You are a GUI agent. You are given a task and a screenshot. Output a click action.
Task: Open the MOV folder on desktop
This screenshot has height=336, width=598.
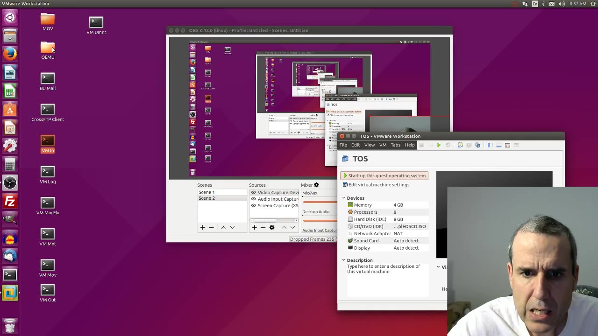point(48,22)
